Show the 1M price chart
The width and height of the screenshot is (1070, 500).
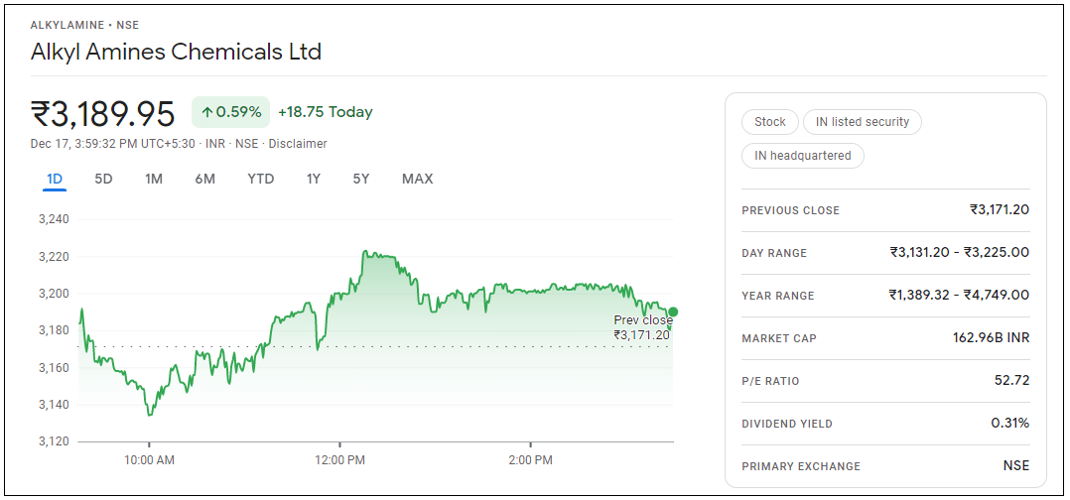click(154, 180)
